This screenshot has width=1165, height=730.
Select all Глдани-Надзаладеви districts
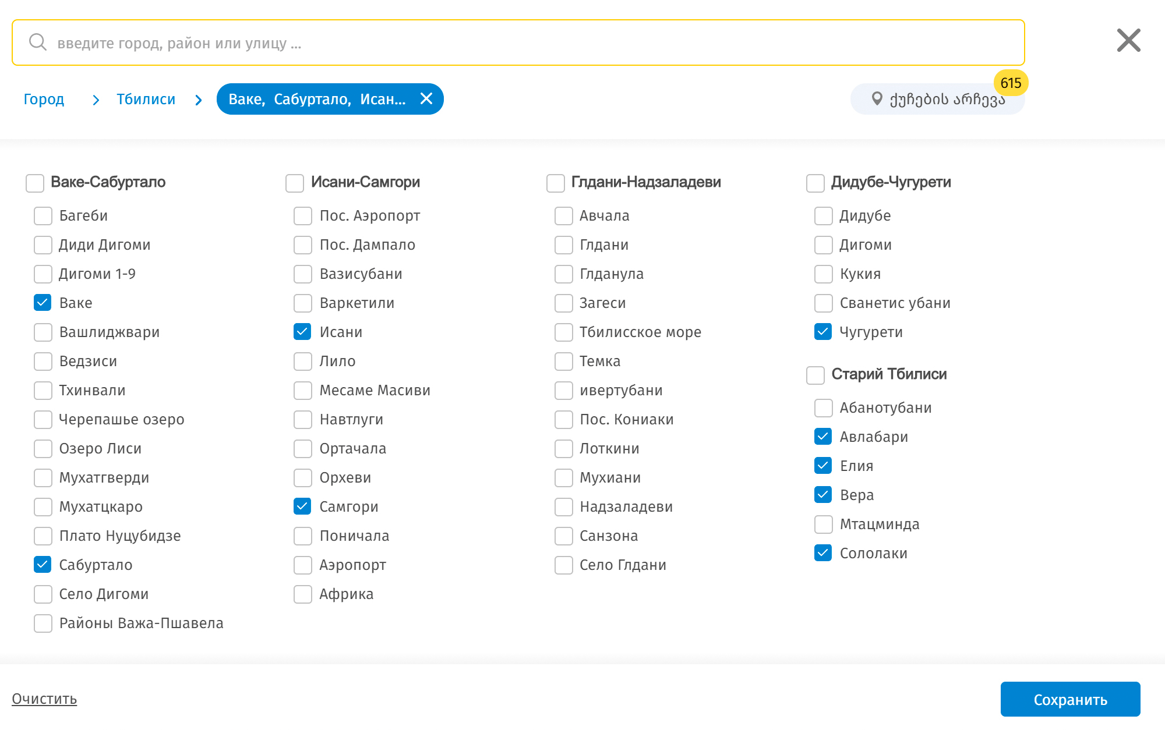click(x=555, y=183)
